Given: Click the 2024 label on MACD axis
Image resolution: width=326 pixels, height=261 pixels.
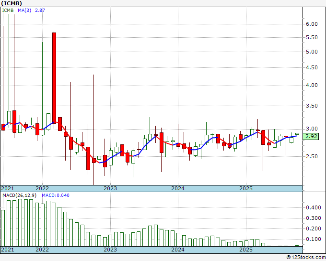Looking at the screenshot, I should coord(178,250).
